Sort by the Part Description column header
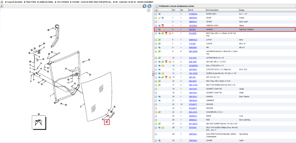This screenshot has width=296, height=143. pyautogui.click(x=222, y=10)
